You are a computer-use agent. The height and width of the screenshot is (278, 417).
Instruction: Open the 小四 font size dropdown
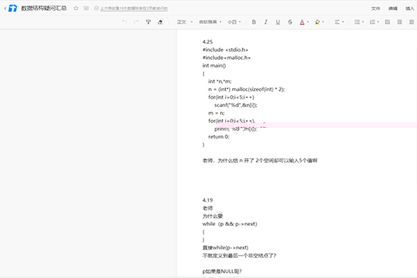click(x=234, y=22)
